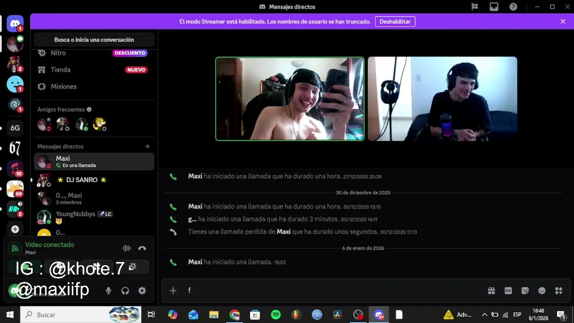Open user settings gear
Viewport: 574px width, 323px height.
tap(142, 291)
